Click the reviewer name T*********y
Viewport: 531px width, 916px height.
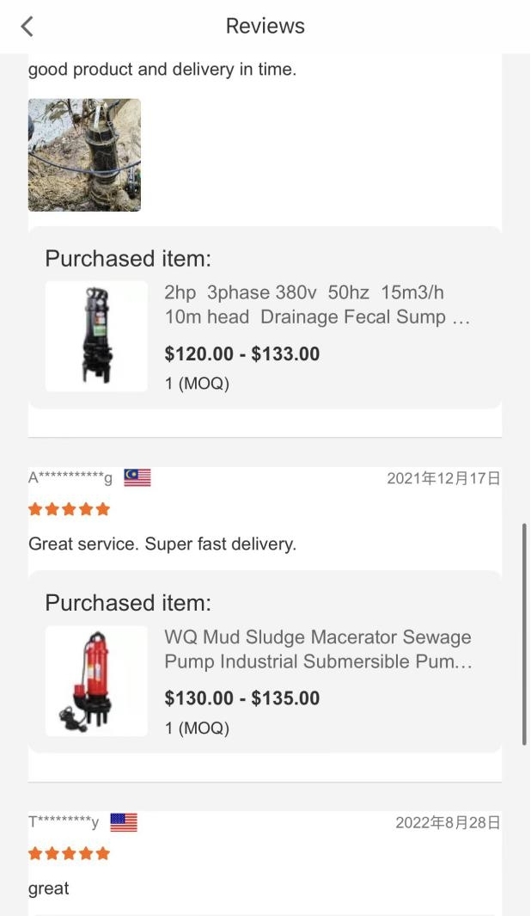[x=64, y=822]
